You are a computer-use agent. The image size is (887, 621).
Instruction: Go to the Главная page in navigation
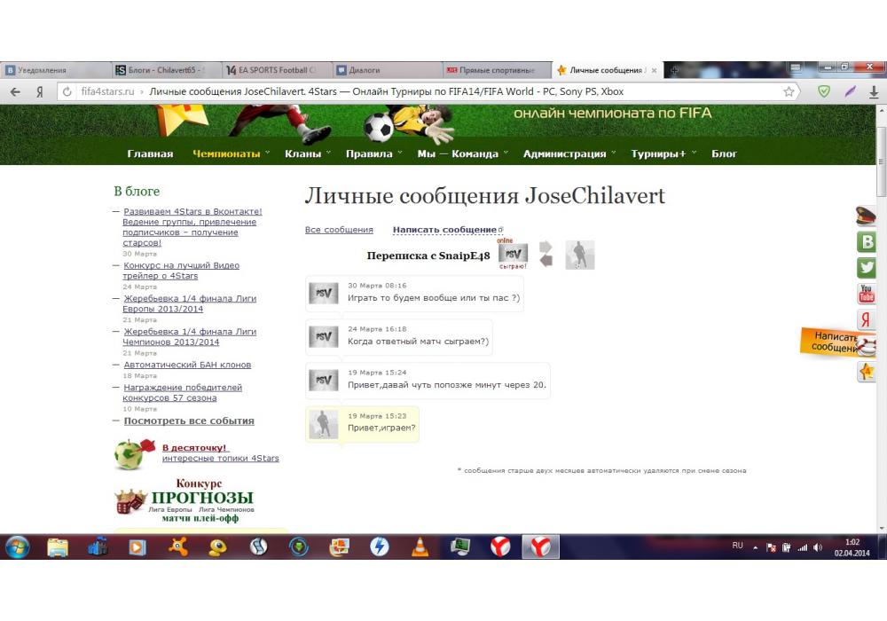[x=150, y=153]
